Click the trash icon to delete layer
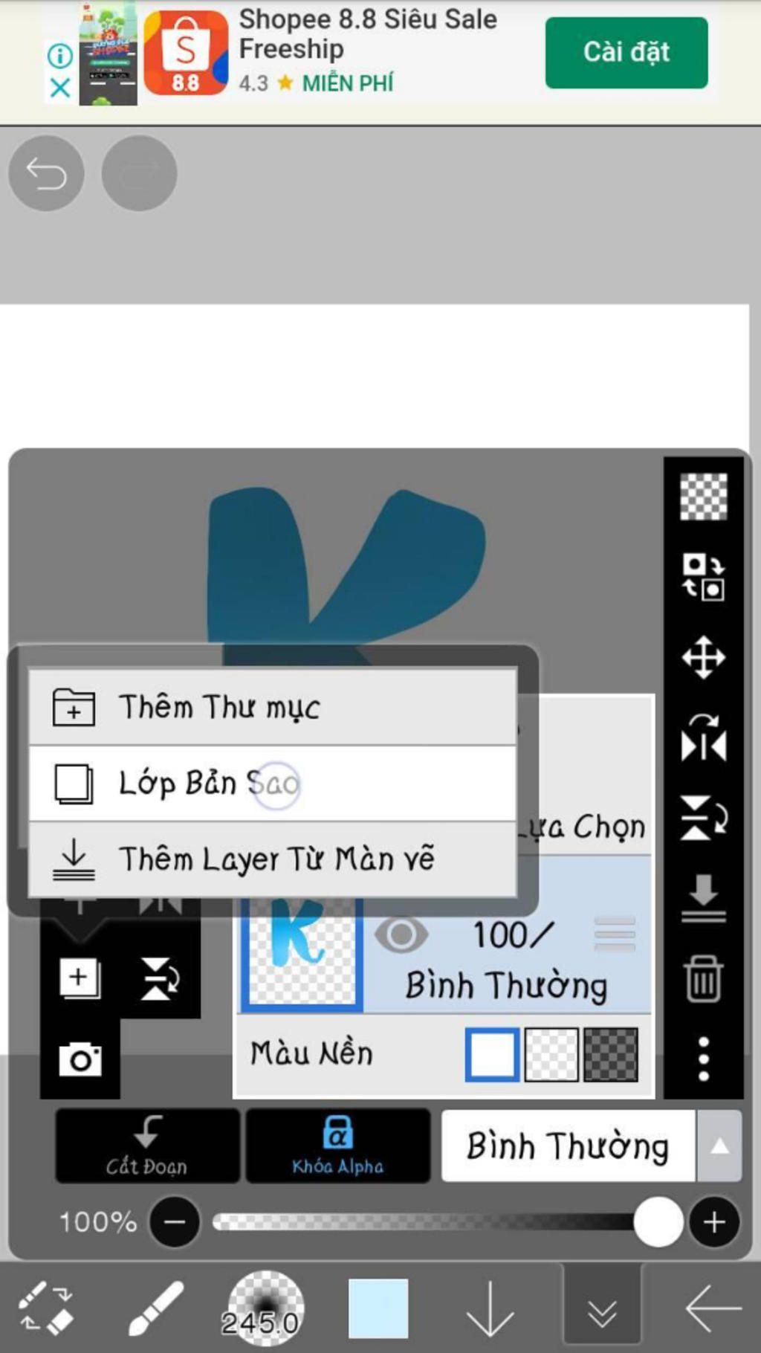761x1353 pixels. click(703, 979)
